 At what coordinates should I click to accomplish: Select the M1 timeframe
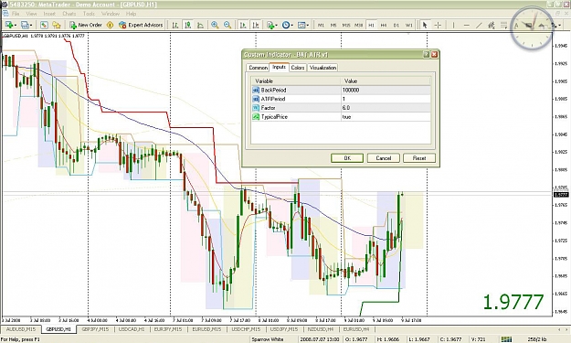tap(321, 25)
